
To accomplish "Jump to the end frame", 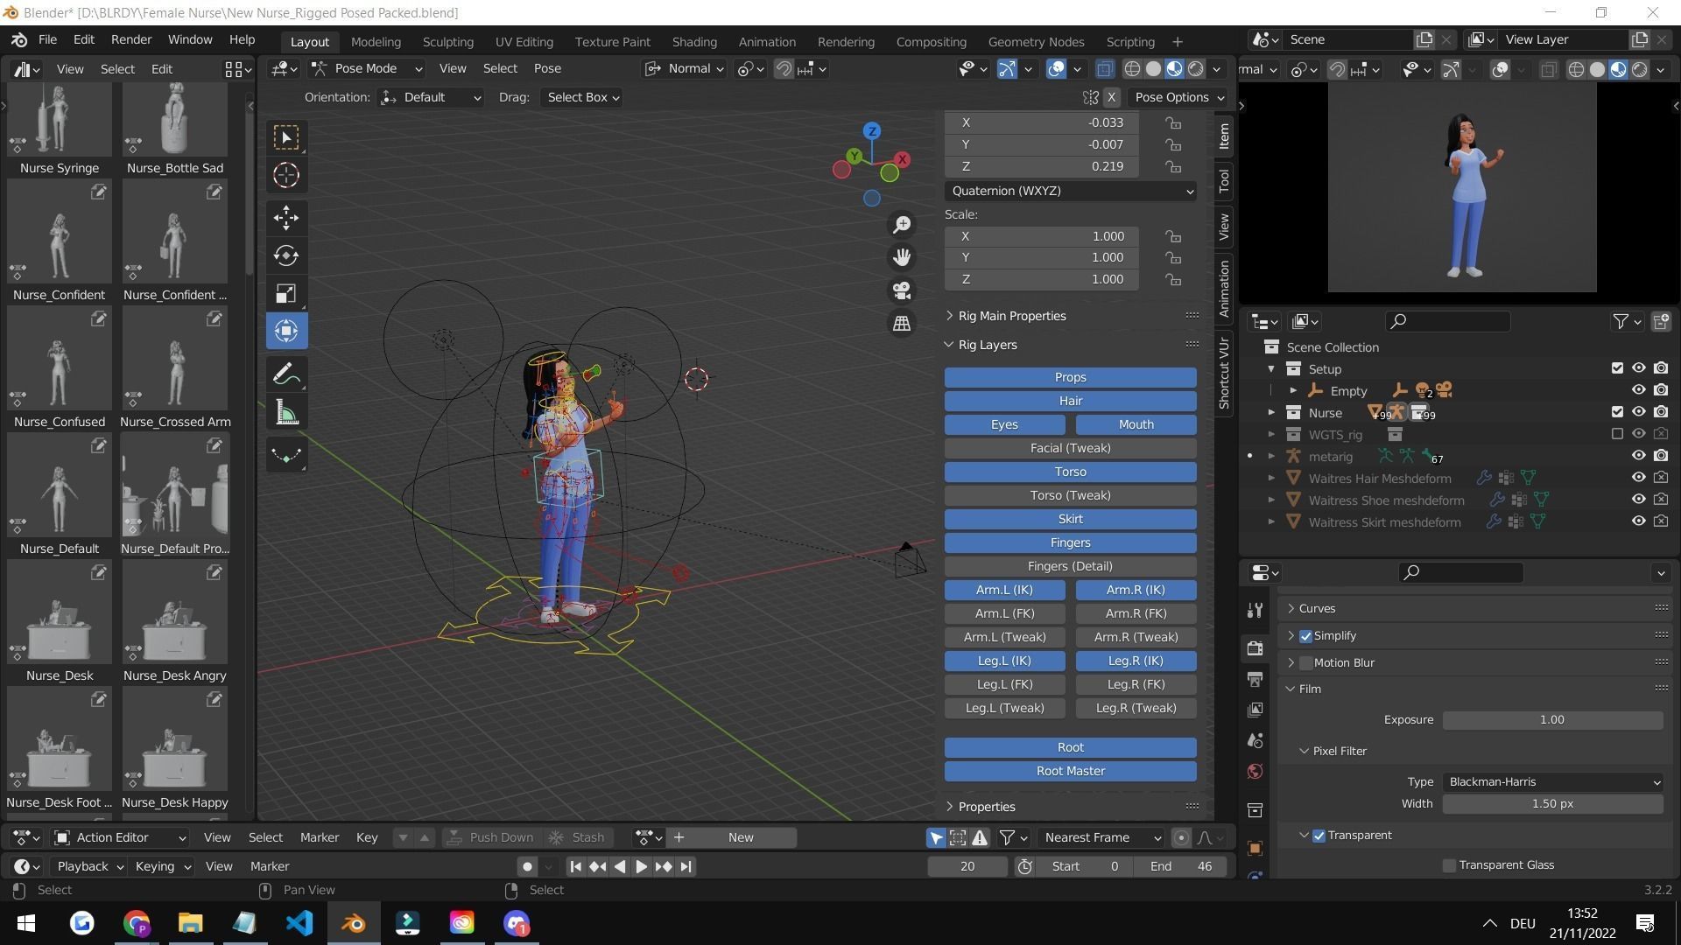I will 686,866.
